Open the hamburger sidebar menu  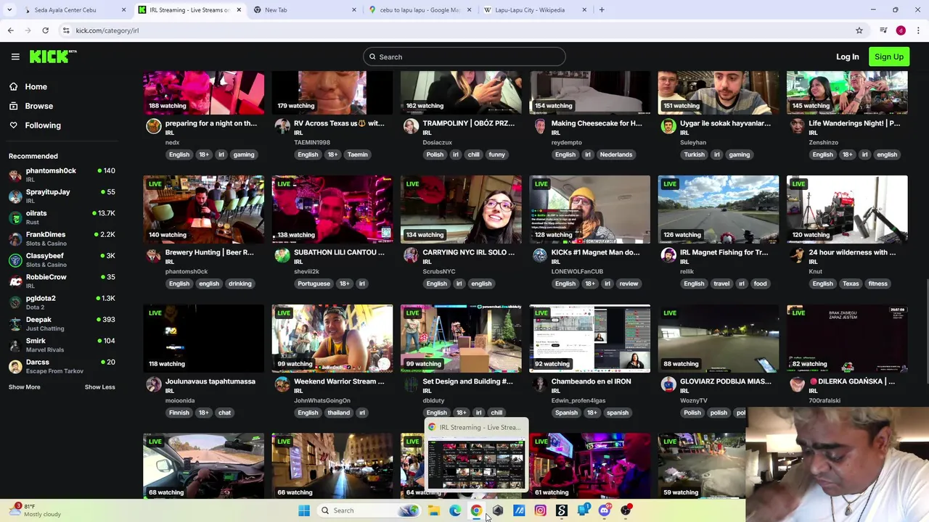(15, 57)
